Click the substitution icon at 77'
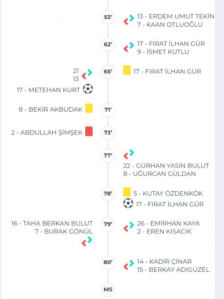Viewport: 224px width, 299px height. tap(129, 154)
